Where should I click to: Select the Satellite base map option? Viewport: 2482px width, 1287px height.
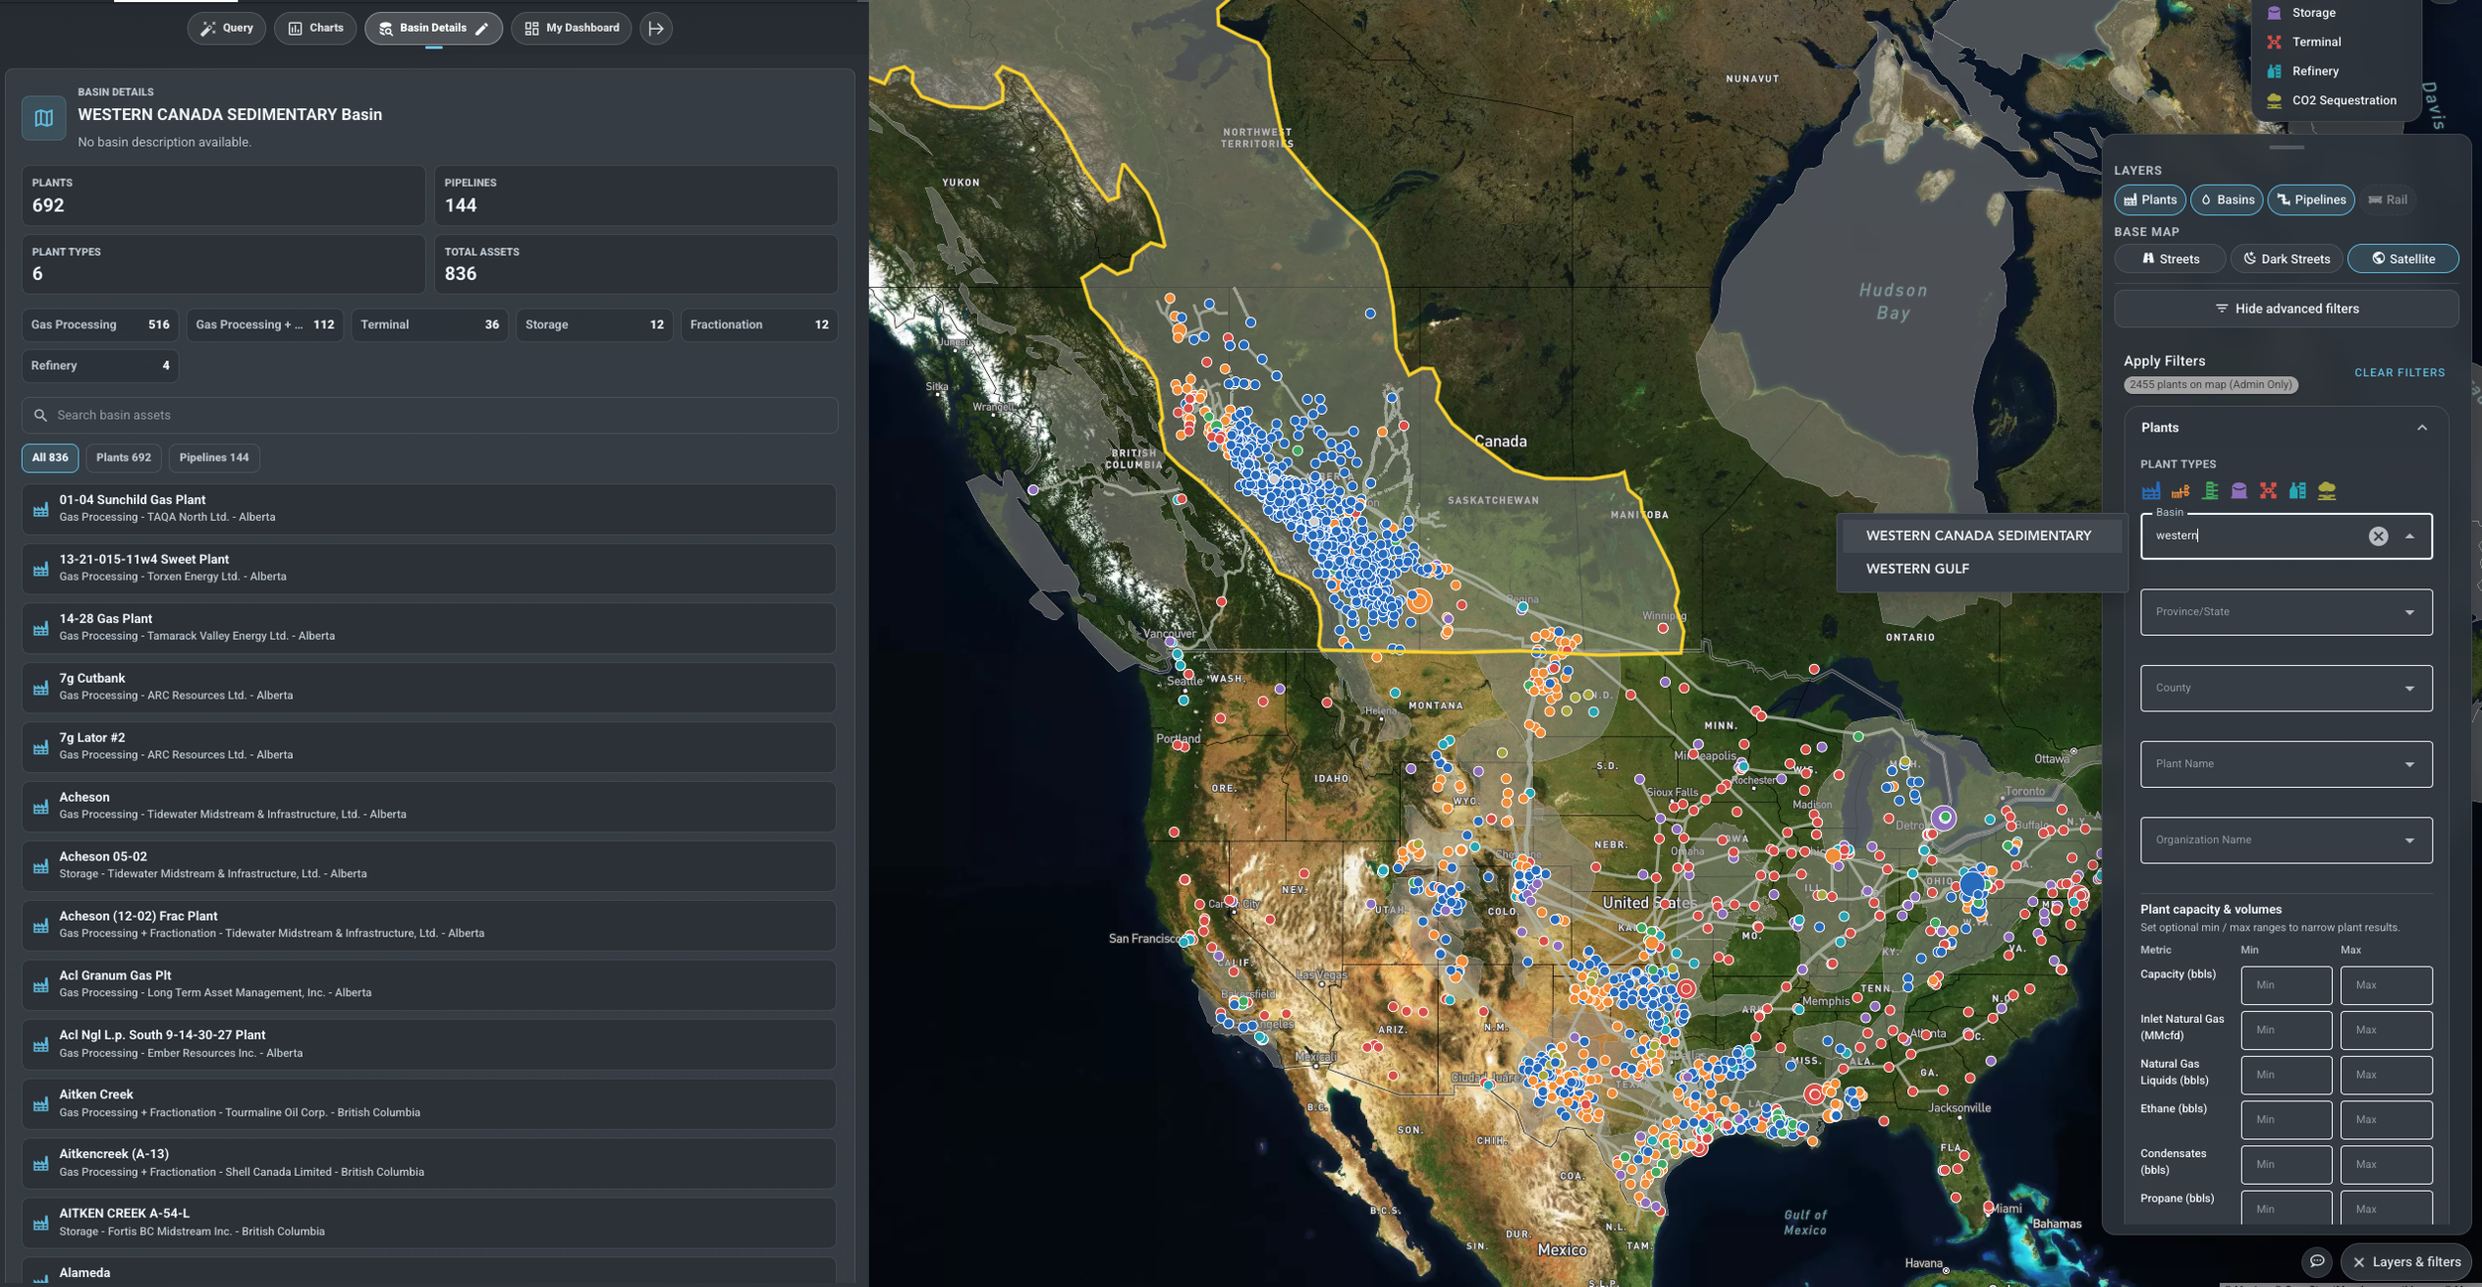pyautogui.click(x=2404, y=259)
